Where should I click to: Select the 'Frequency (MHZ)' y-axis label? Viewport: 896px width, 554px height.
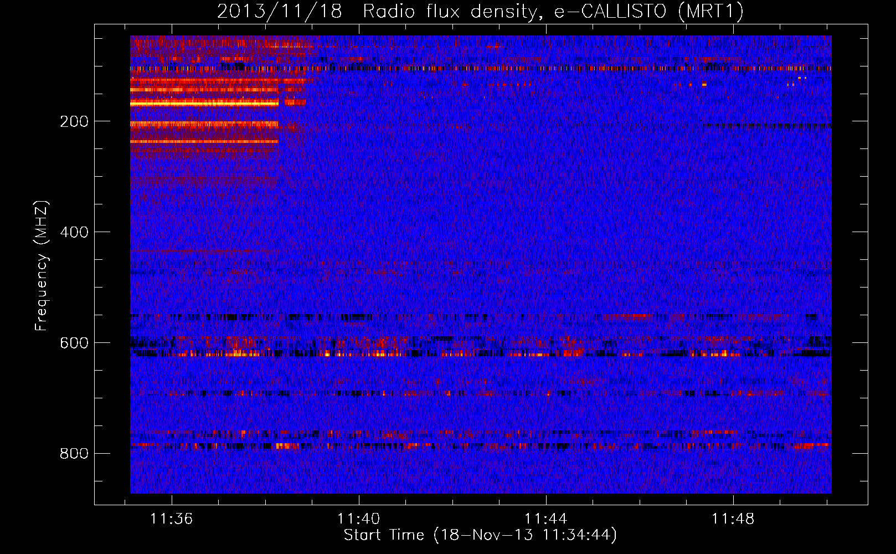pyautogui.click(x=42, y=266)
